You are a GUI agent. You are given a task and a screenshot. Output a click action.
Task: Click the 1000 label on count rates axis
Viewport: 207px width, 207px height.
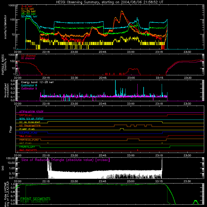pos(11,5)
